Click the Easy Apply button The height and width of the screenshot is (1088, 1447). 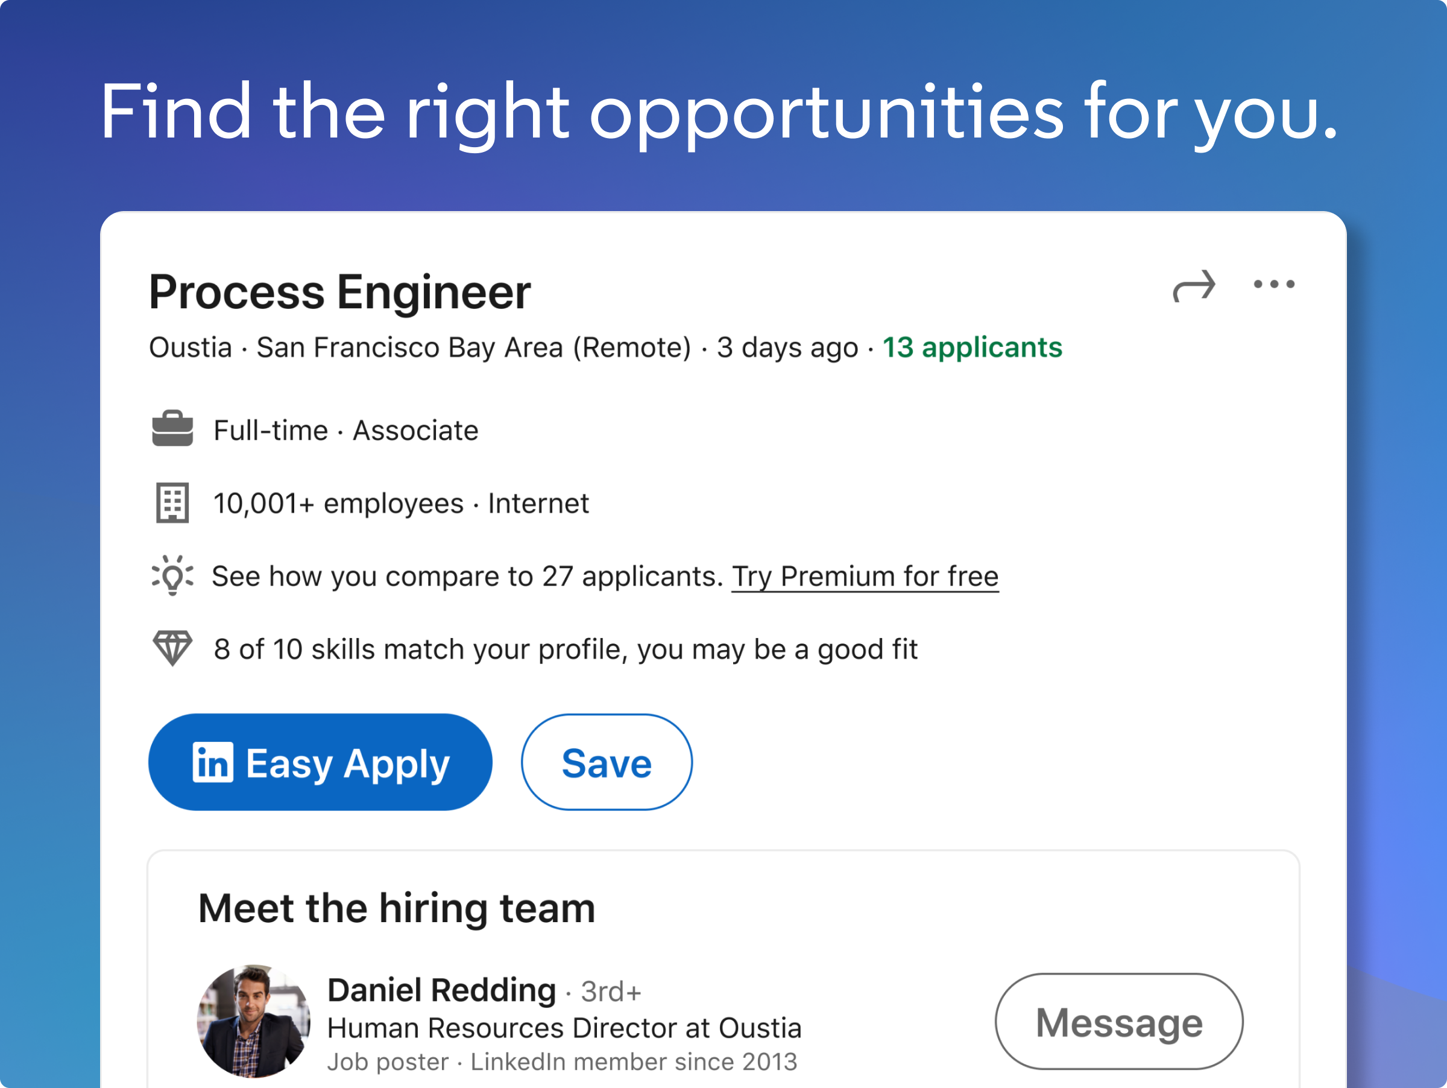pyautogui.click(x=321, y=762)
